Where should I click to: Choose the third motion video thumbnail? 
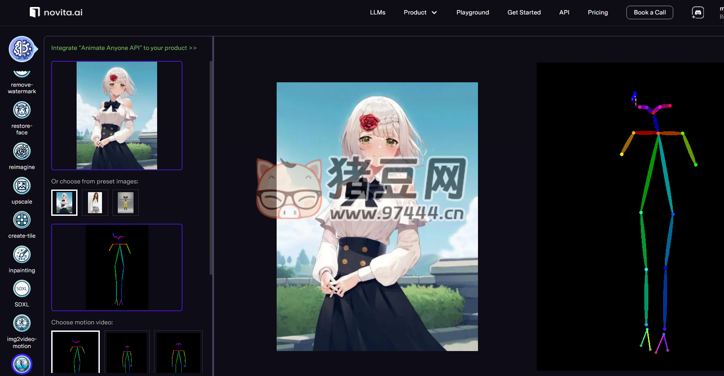(179, 352)
